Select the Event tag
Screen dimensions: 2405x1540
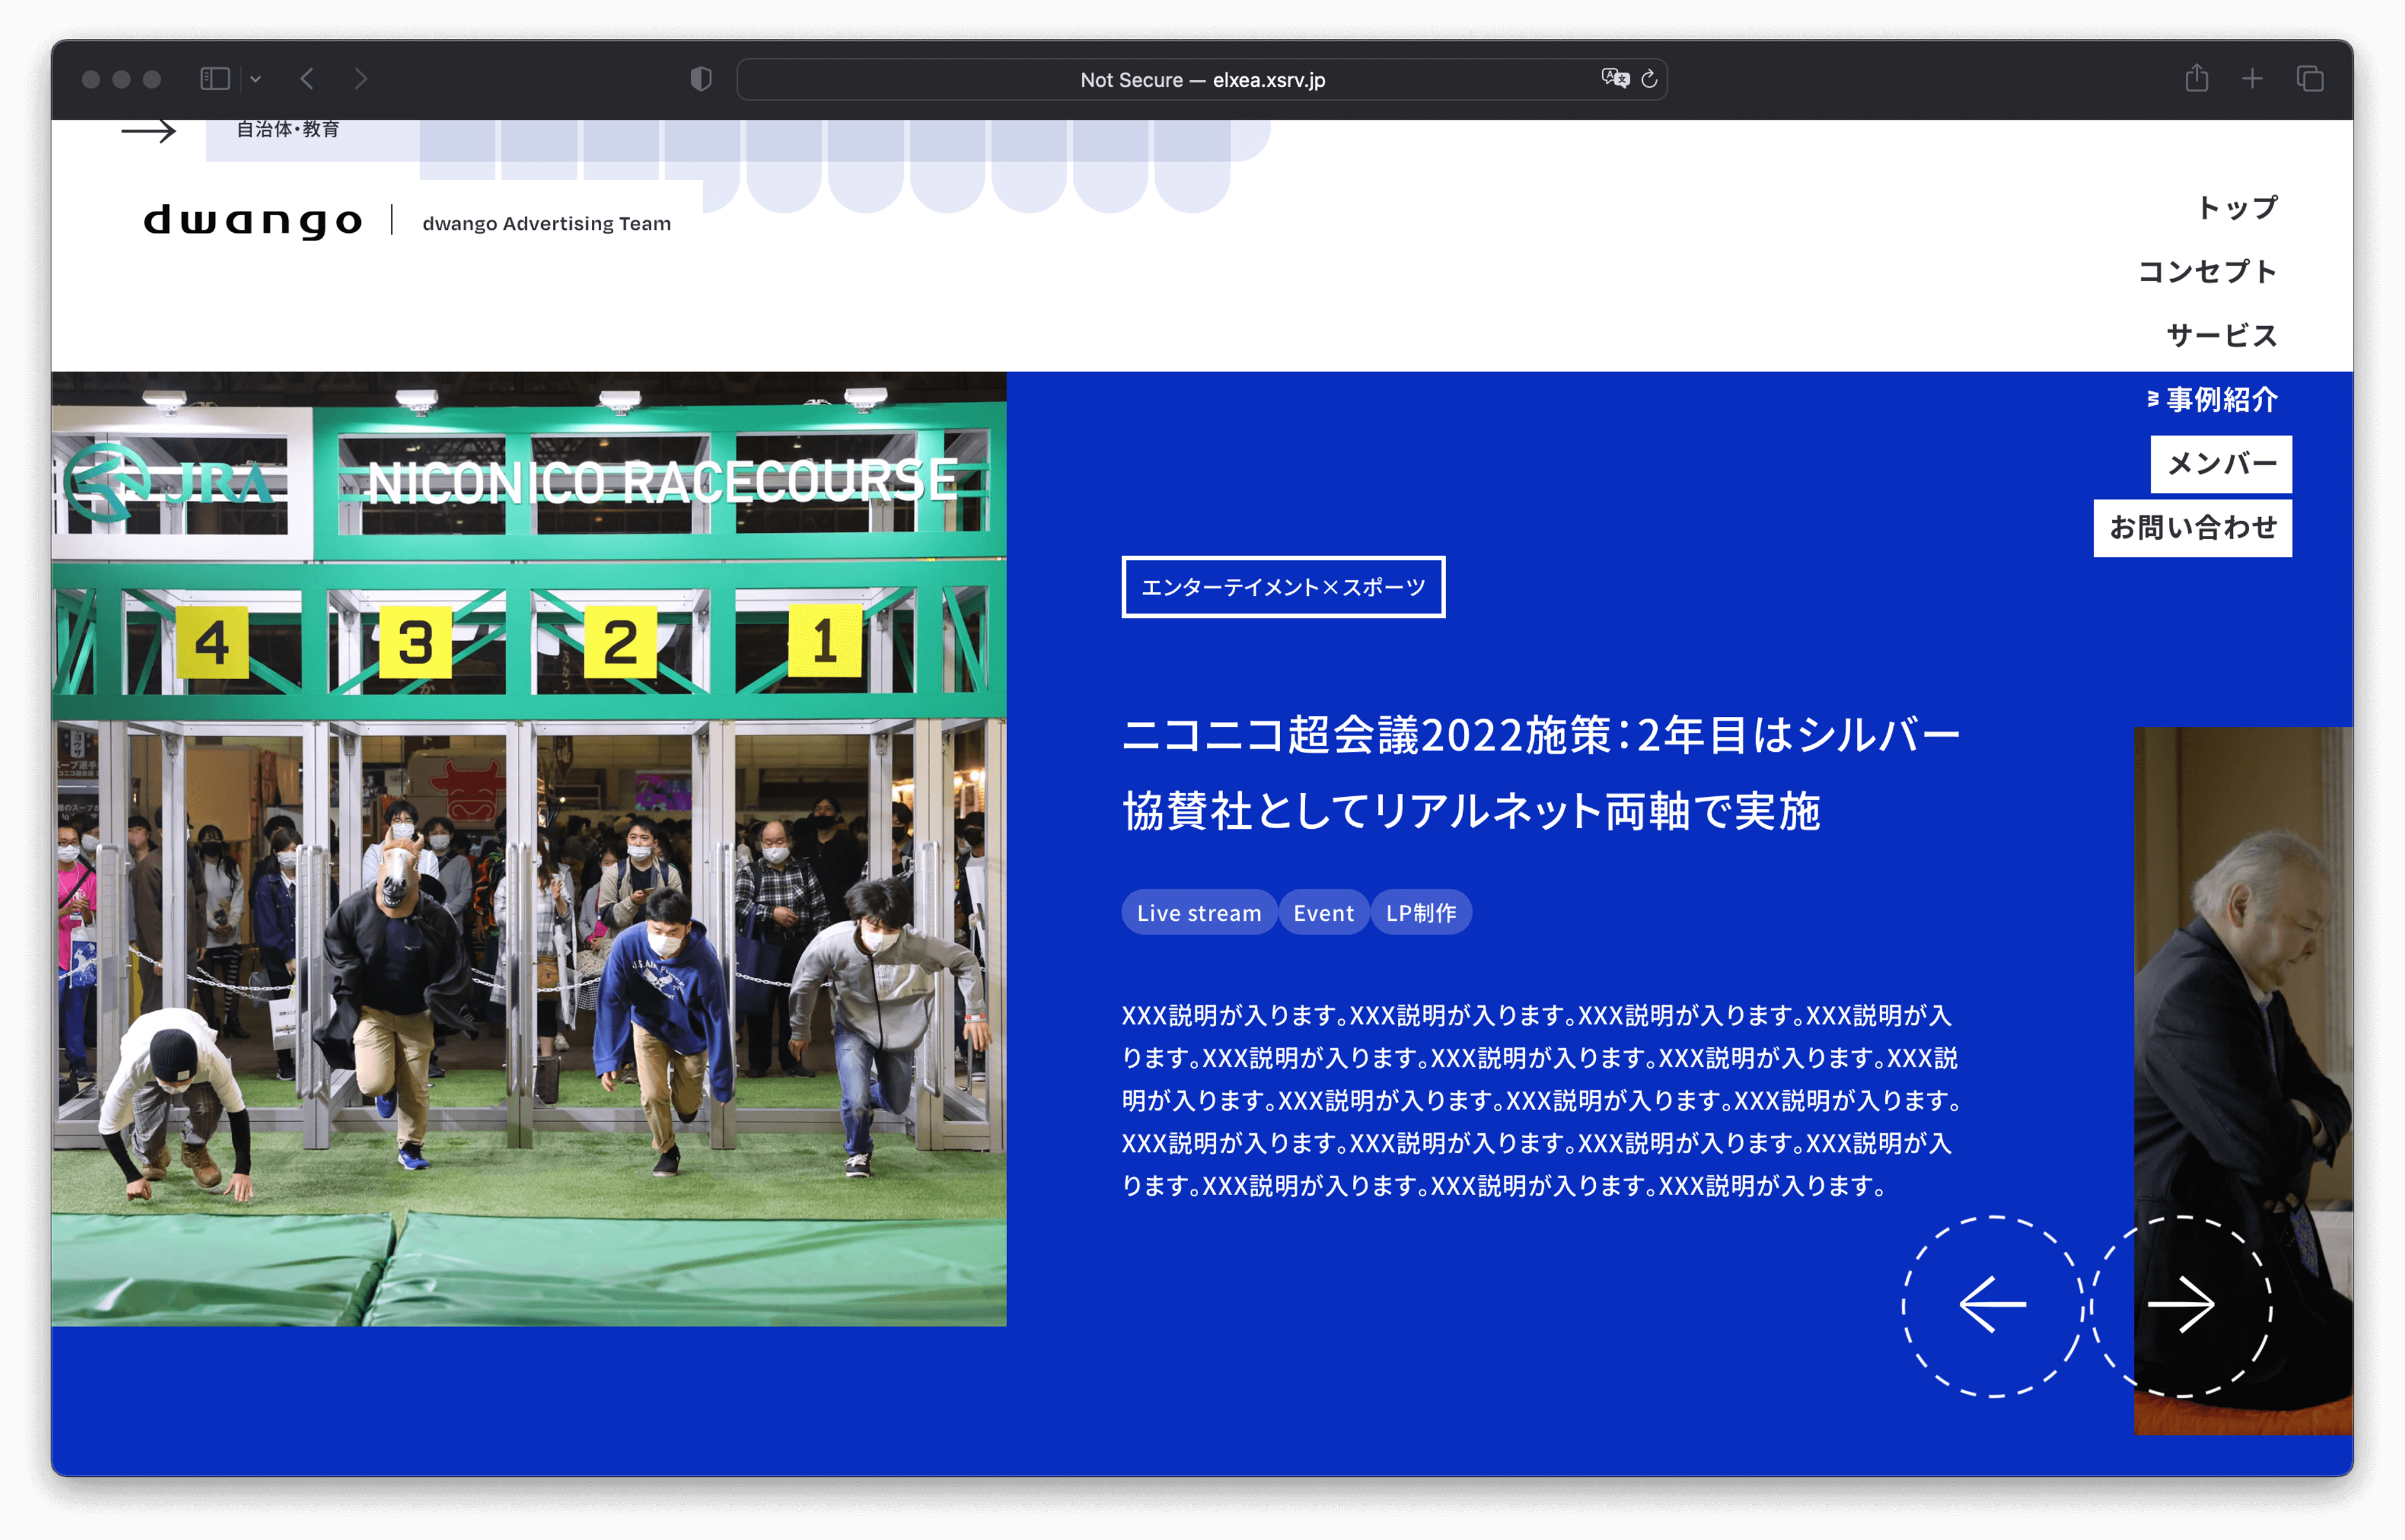[x=1323, y=912]
